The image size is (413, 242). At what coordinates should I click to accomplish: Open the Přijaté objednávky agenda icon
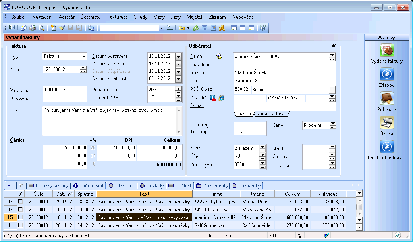tap(387, 147)
